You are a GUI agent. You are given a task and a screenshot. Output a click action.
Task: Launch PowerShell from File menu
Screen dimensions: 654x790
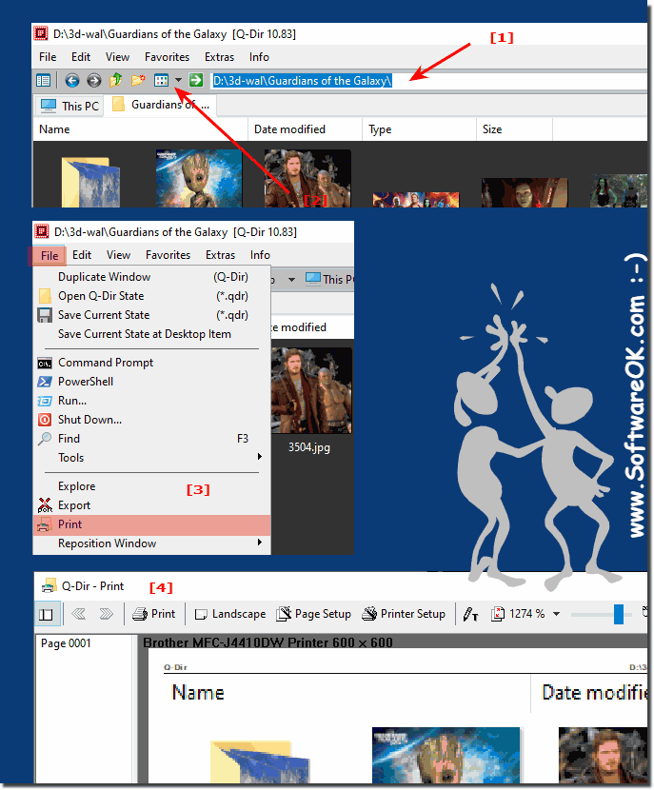(x=151, y=382)
